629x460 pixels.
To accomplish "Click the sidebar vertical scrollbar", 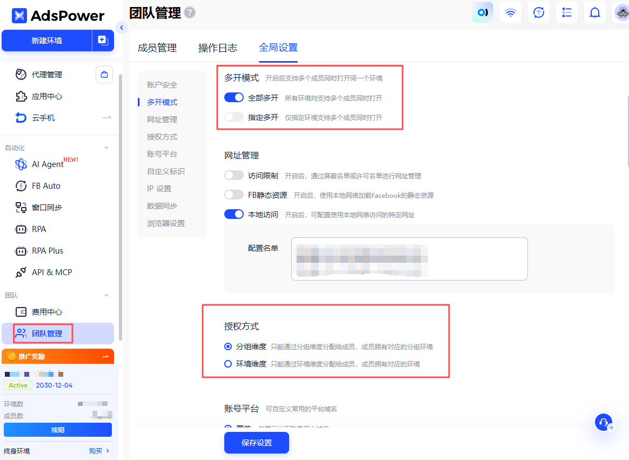I will (121, 206).
